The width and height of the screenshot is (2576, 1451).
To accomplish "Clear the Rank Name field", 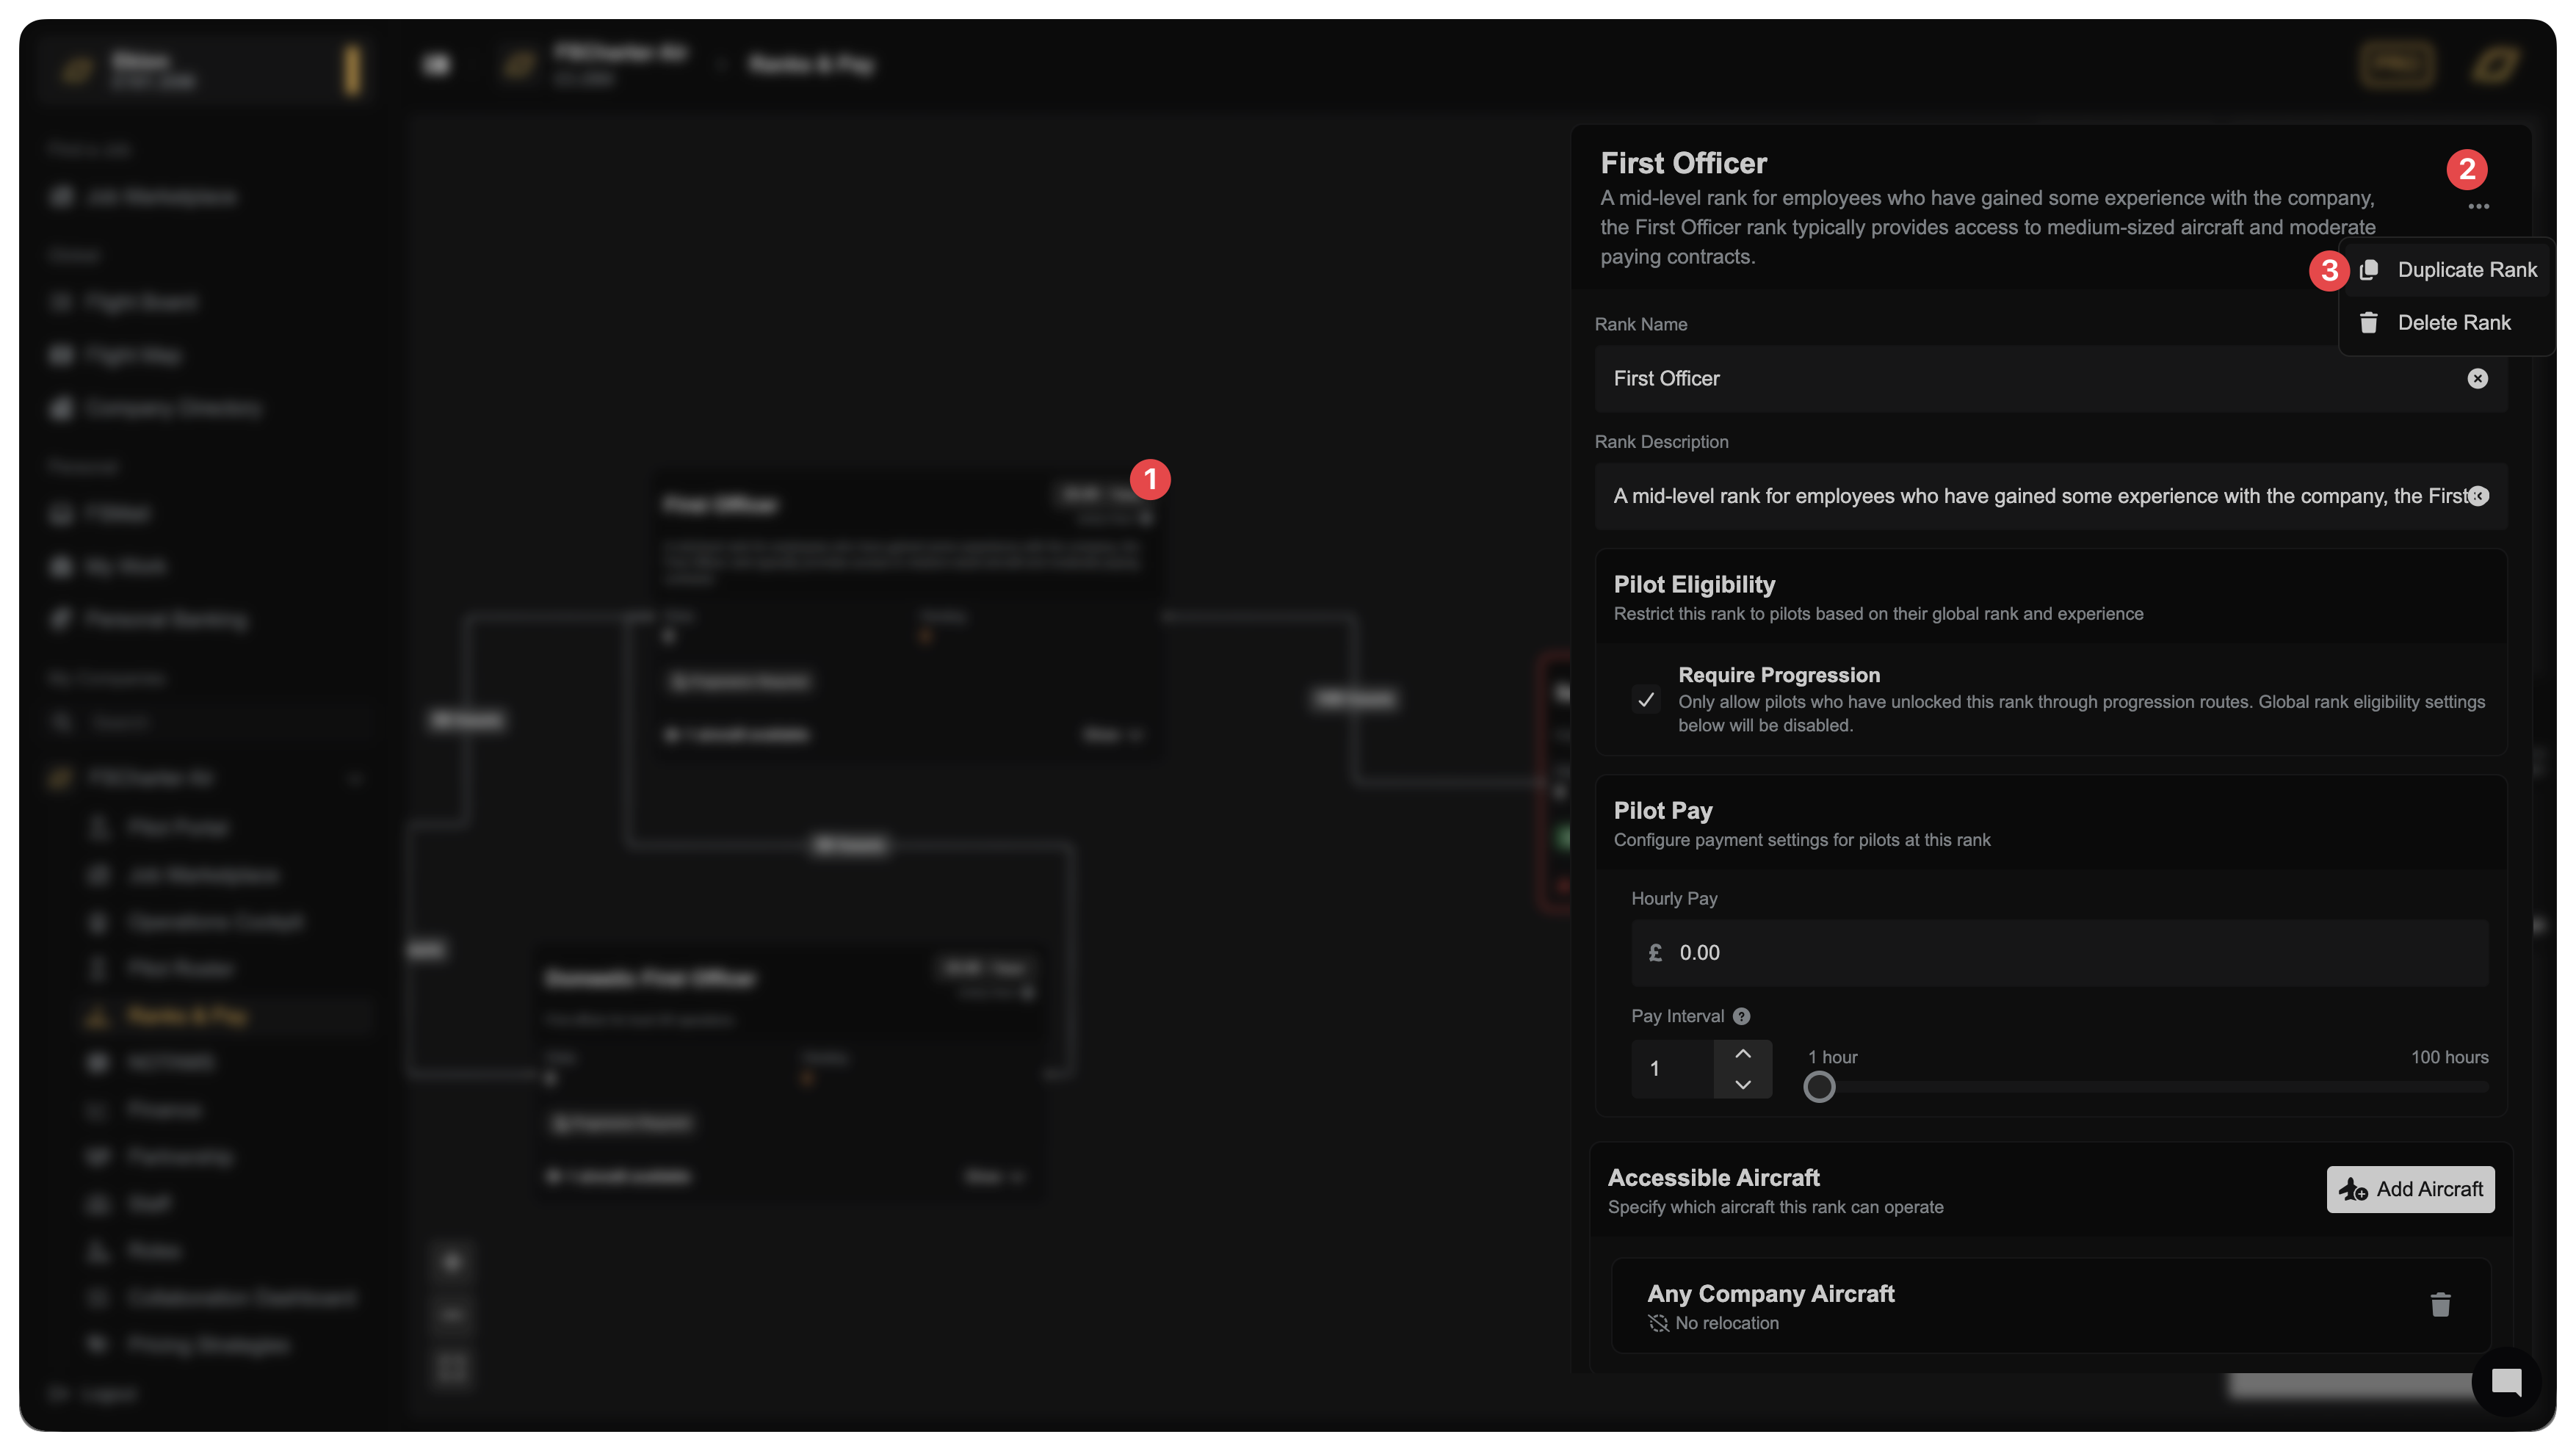I will 2477,379.
